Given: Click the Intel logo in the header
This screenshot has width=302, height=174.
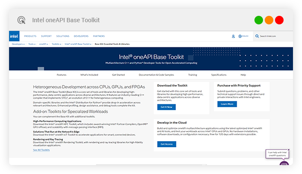Looking at the screenshot, I should pos(15,36).
